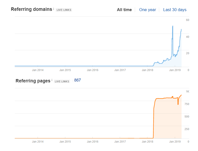Click Jan 2015 label on Referring domains chart
198x151 pixels.
(65, 70)
